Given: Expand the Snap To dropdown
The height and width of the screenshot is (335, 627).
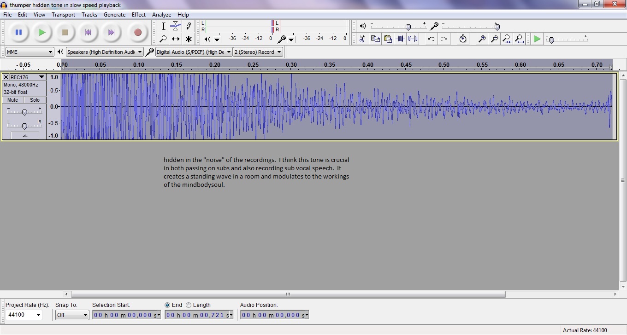Looking at the screenshot, I should click(72, 315).
